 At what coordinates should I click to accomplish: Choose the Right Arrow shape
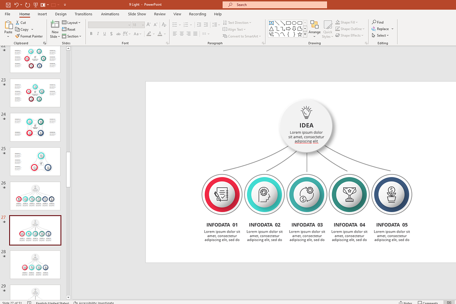[x=288, y=28]
